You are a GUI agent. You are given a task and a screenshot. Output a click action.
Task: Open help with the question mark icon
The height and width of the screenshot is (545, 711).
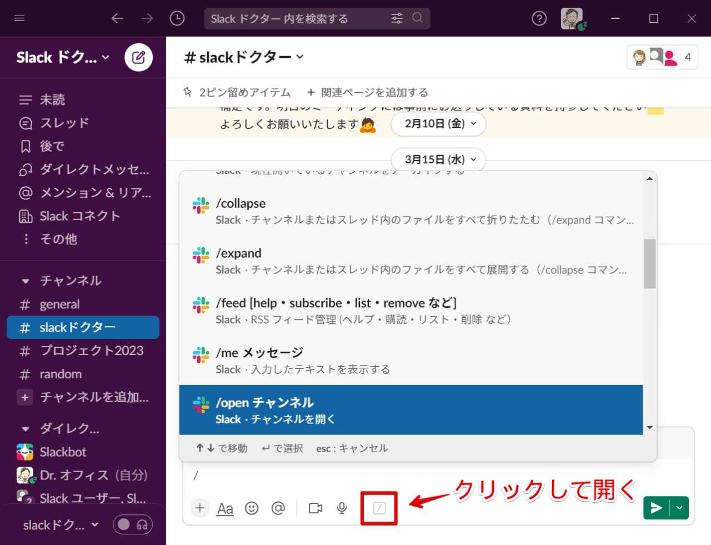point(539,18)
